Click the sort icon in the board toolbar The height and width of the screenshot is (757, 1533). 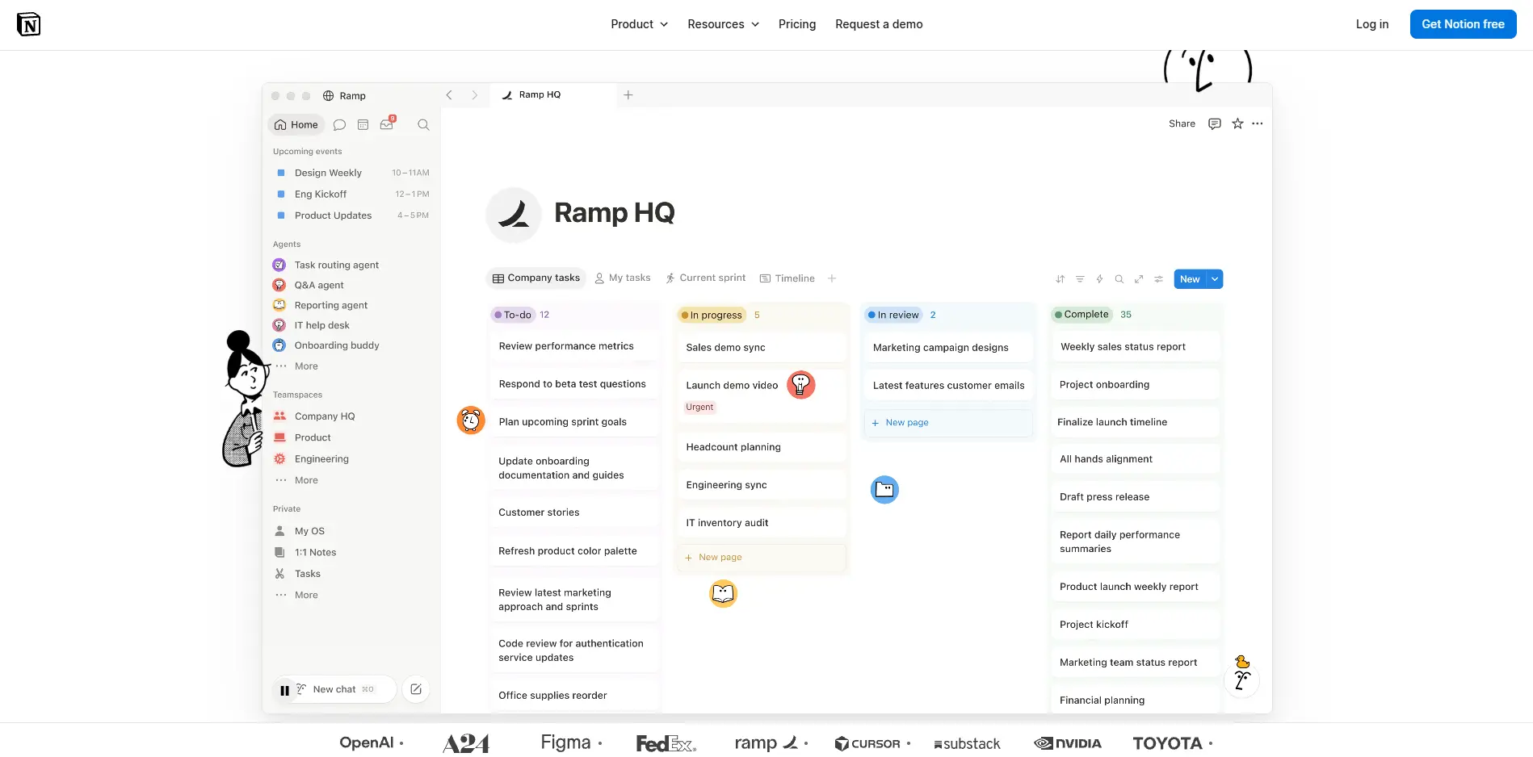click(1060, 279)
